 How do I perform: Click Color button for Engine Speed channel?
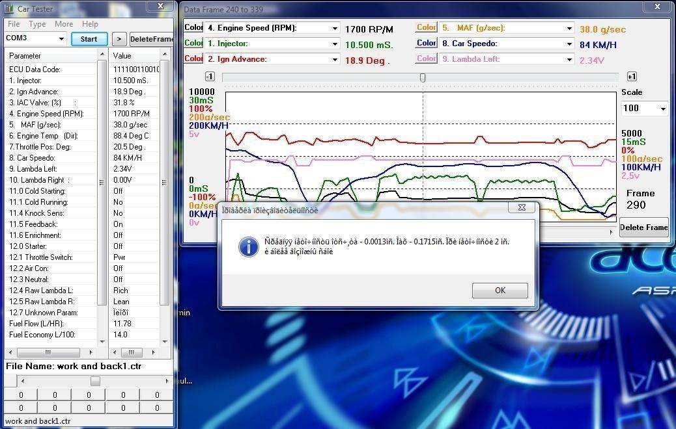tap(193, 27)
